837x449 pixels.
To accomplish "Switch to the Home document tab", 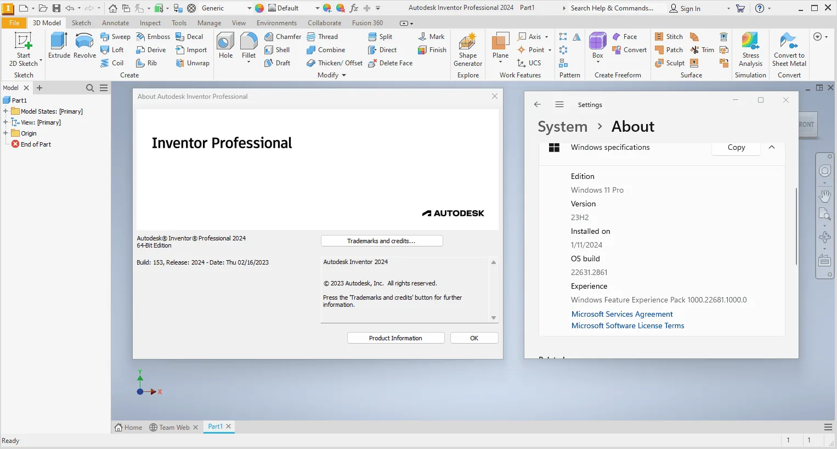I will (x=128, y=427).
